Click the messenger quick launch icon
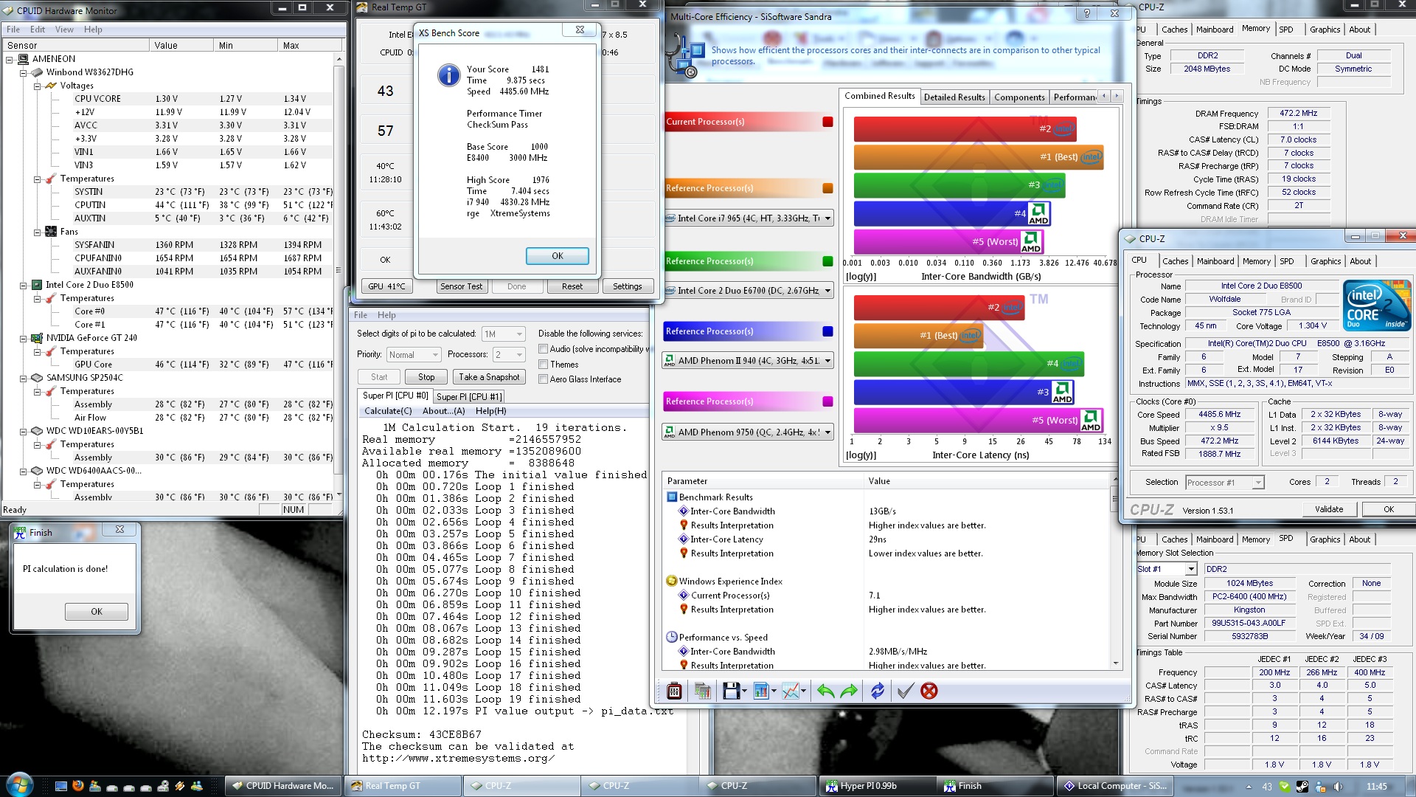1416x797 pixels. click(197, 786)
